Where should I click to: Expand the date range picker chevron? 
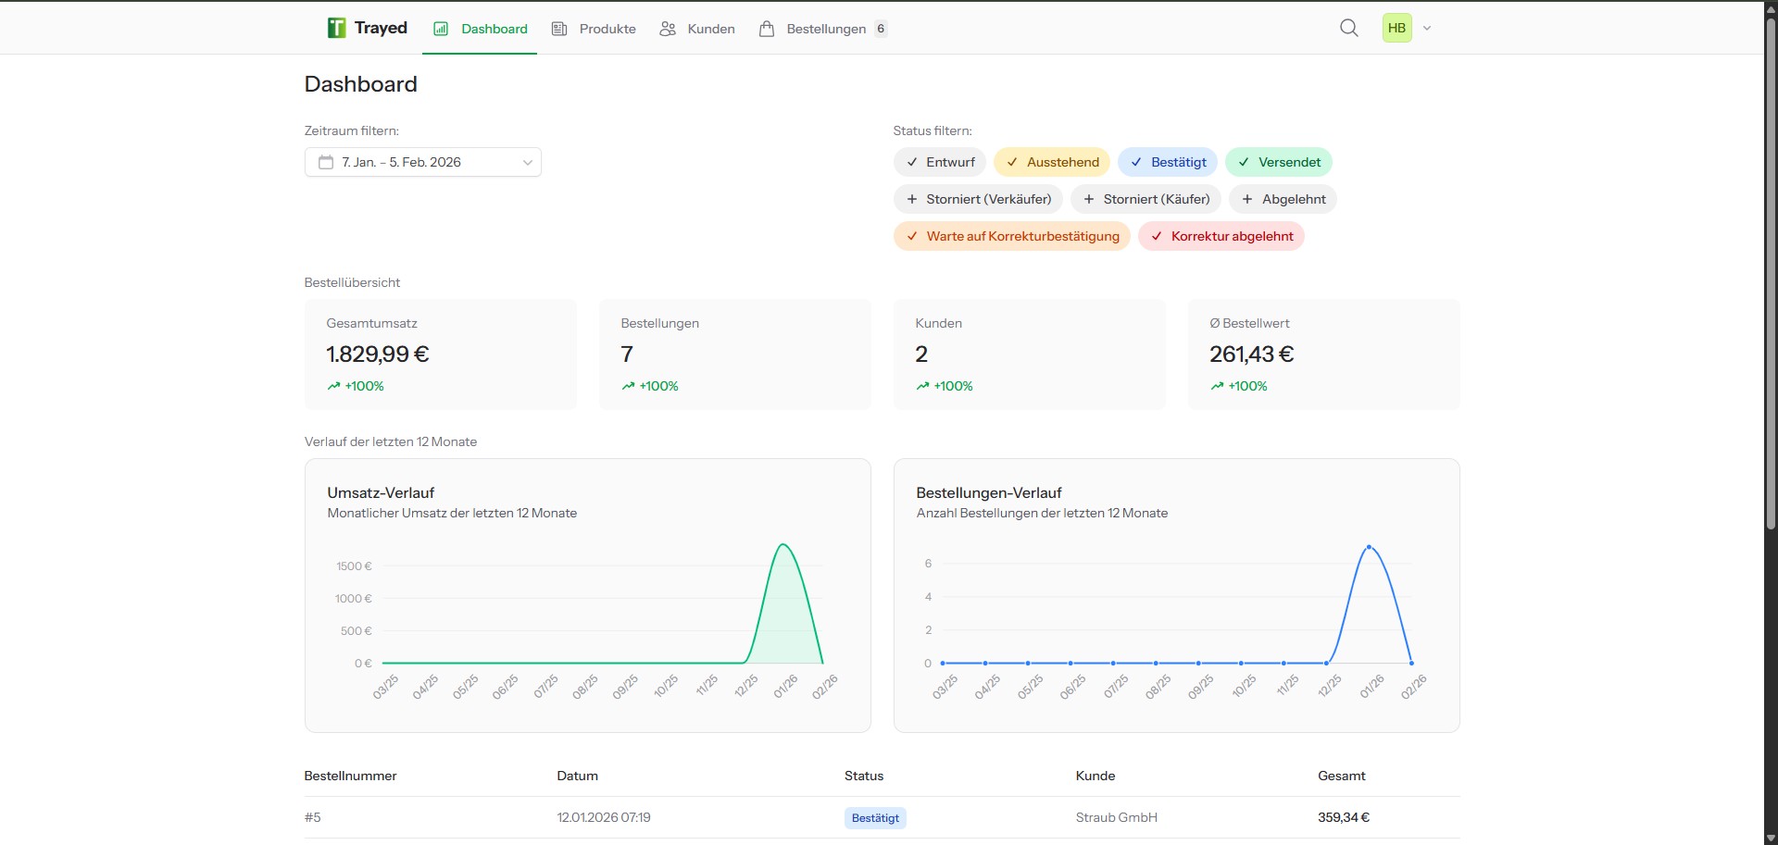click(527, 162)
